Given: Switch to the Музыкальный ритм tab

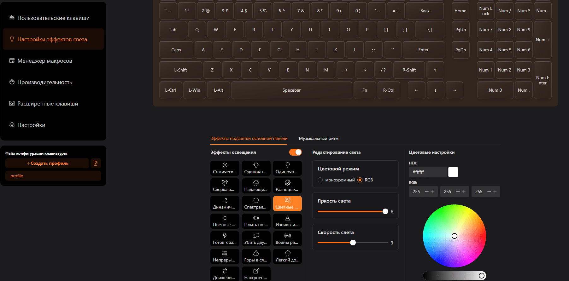Looking at the screenshot, I should pos(319,138).
